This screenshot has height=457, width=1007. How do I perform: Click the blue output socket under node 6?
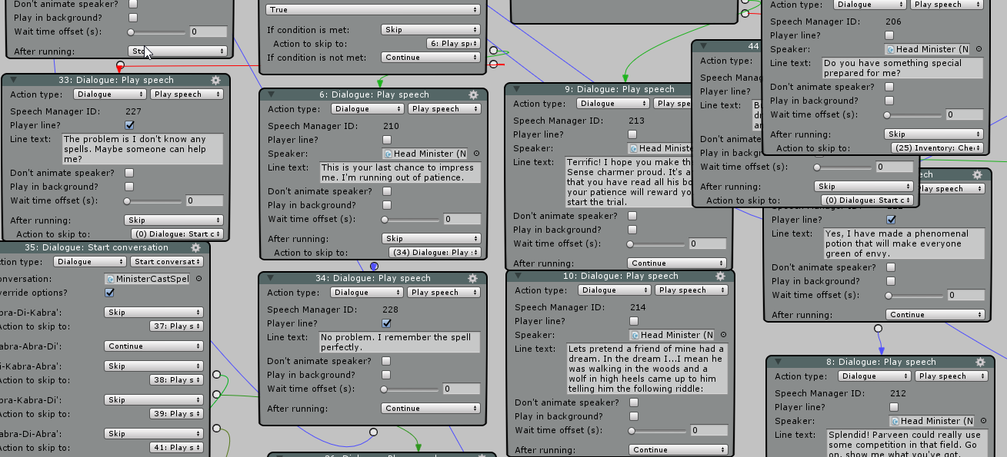coord(374,267)
